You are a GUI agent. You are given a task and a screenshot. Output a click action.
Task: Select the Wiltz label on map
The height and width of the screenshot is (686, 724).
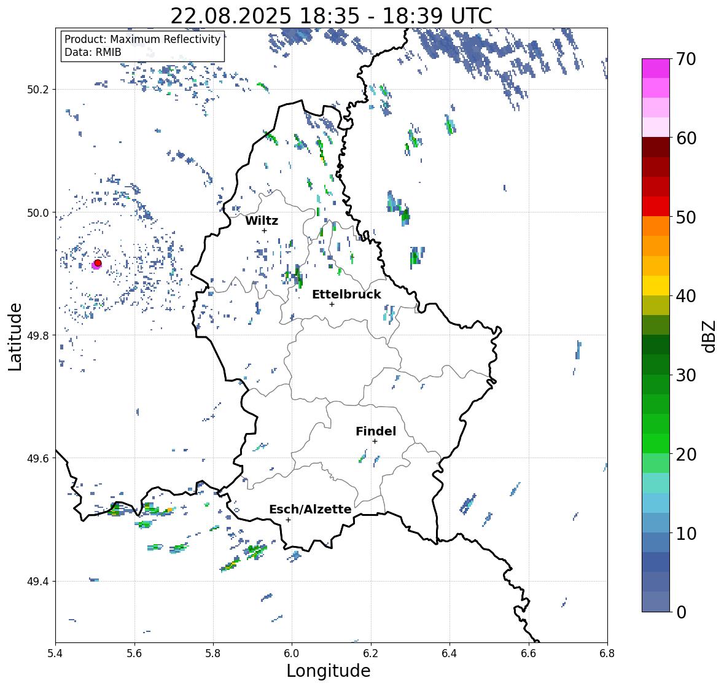tap(262, 220)
